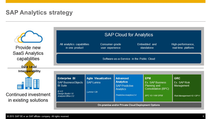Image resolution: width=211 pixels, height=119 pixels.
Task: Select the SAP Analytics strategy title
Action: (x=39, y=12)
